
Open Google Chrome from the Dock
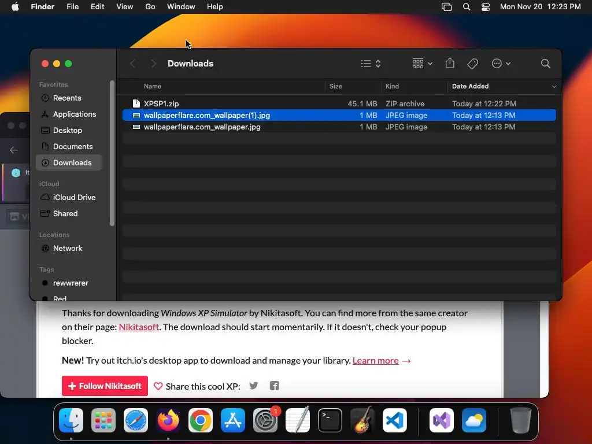[201, 420]
